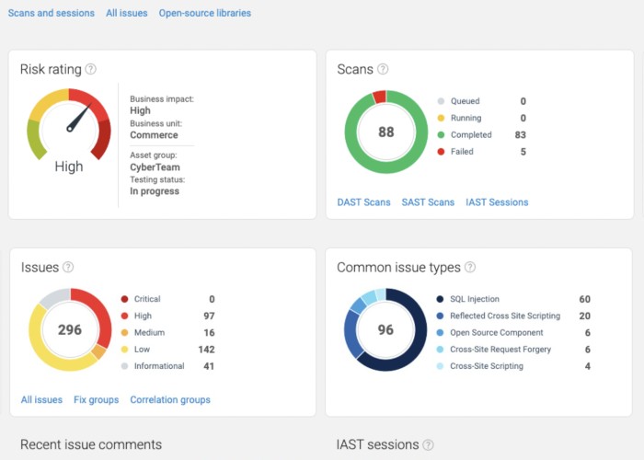
Task: Click the Issues help icon
Action: (68, 267)
